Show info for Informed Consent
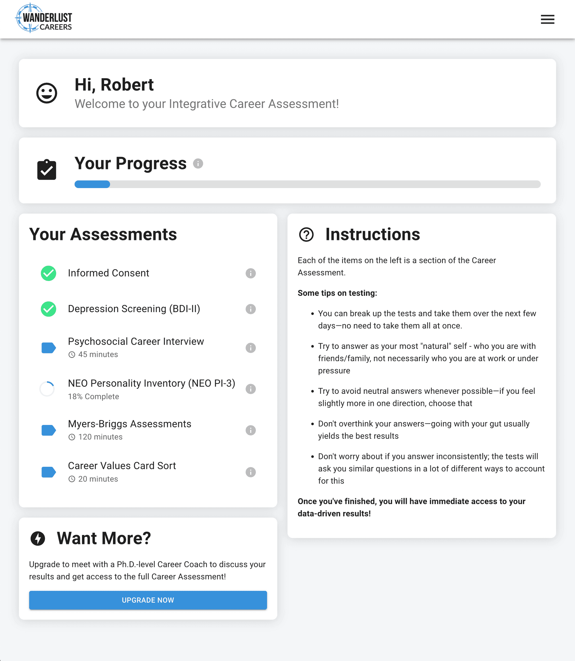The height and width of the screenshot is (661, 575). pos(251,273)
